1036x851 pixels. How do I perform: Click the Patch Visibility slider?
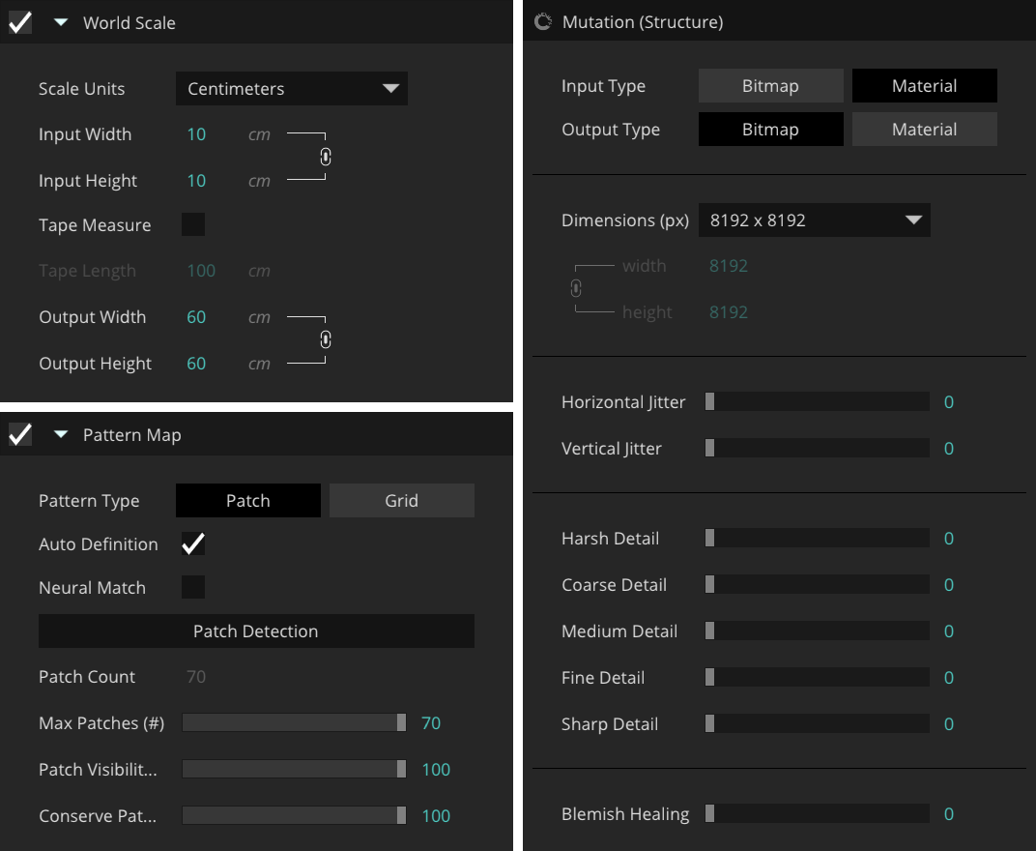tap(294, 769)
